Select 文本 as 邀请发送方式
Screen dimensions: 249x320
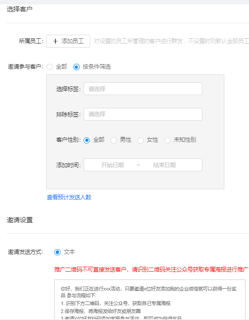click(57, 252)
